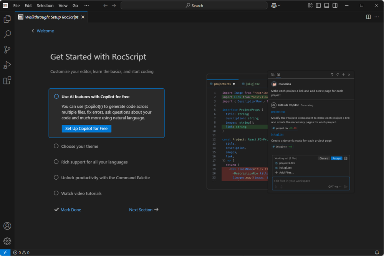Expand the menu bar overflow ellipsis
This screenshot has width=384, height=256.
(87, 5)
